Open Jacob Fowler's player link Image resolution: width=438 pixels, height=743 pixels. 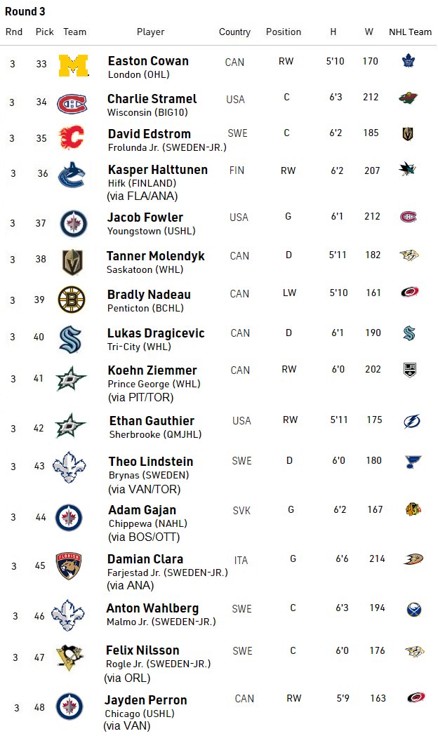(145, 217)
